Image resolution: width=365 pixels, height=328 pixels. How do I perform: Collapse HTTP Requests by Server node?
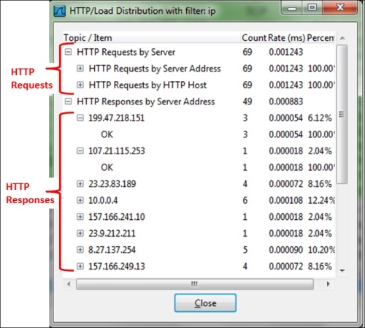pos(69,52)
